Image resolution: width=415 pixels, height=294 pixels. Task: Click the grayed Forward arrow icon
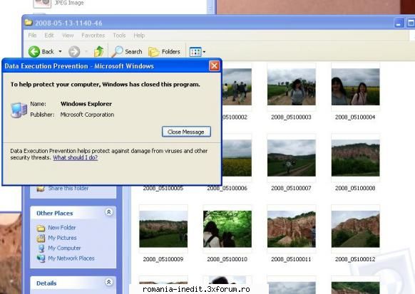(74, 51)
